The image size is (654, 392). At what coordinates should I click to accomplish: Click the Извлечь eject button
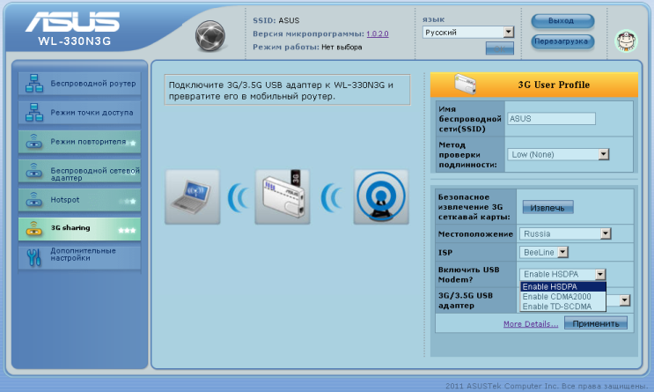(548, 208)
